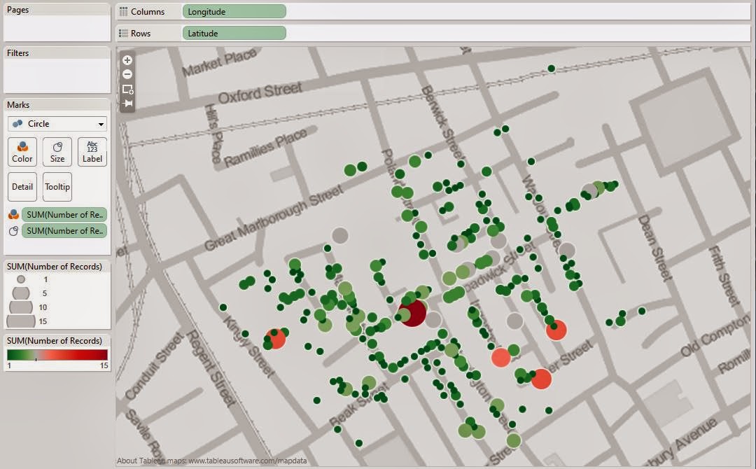The image size is (756, 469).
Task: Click the Rows shelf icon
Action: (x=124, y=34)
